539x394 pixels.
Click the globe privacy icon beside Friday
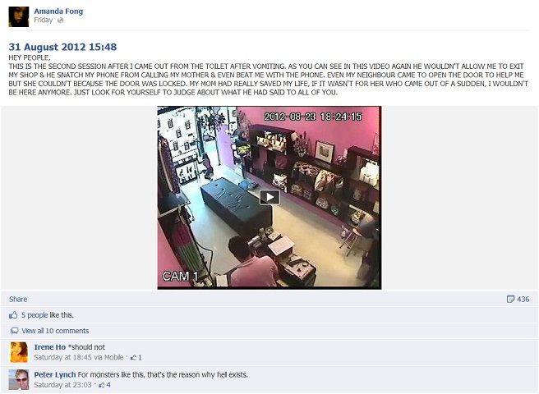pyautogui.click(x=61, y=21)
